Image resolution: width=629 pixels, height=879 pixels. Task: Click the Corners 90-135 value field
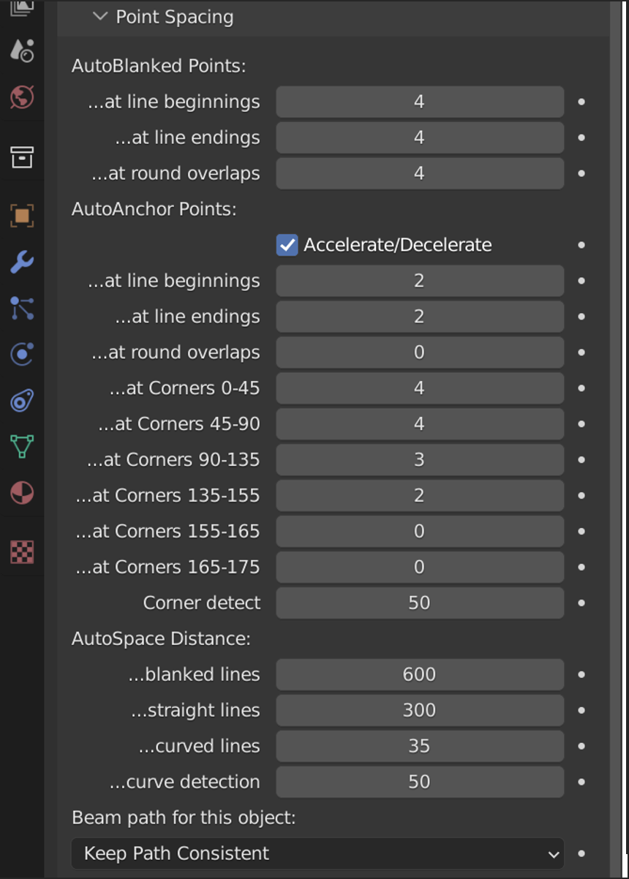(419, 460)
